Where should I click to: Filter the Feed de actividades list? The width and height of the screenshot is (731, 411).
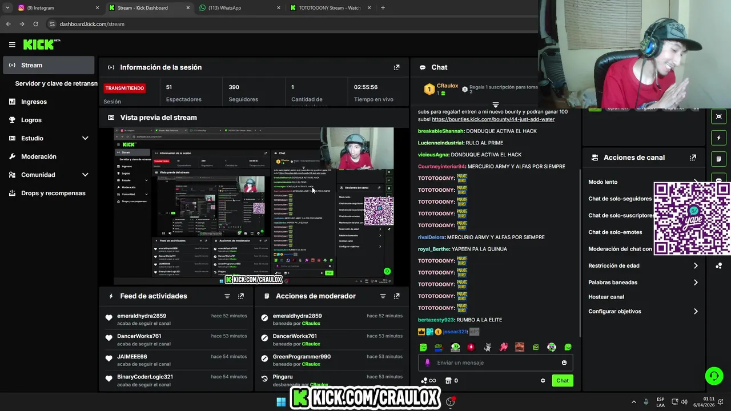click(227, 296)
